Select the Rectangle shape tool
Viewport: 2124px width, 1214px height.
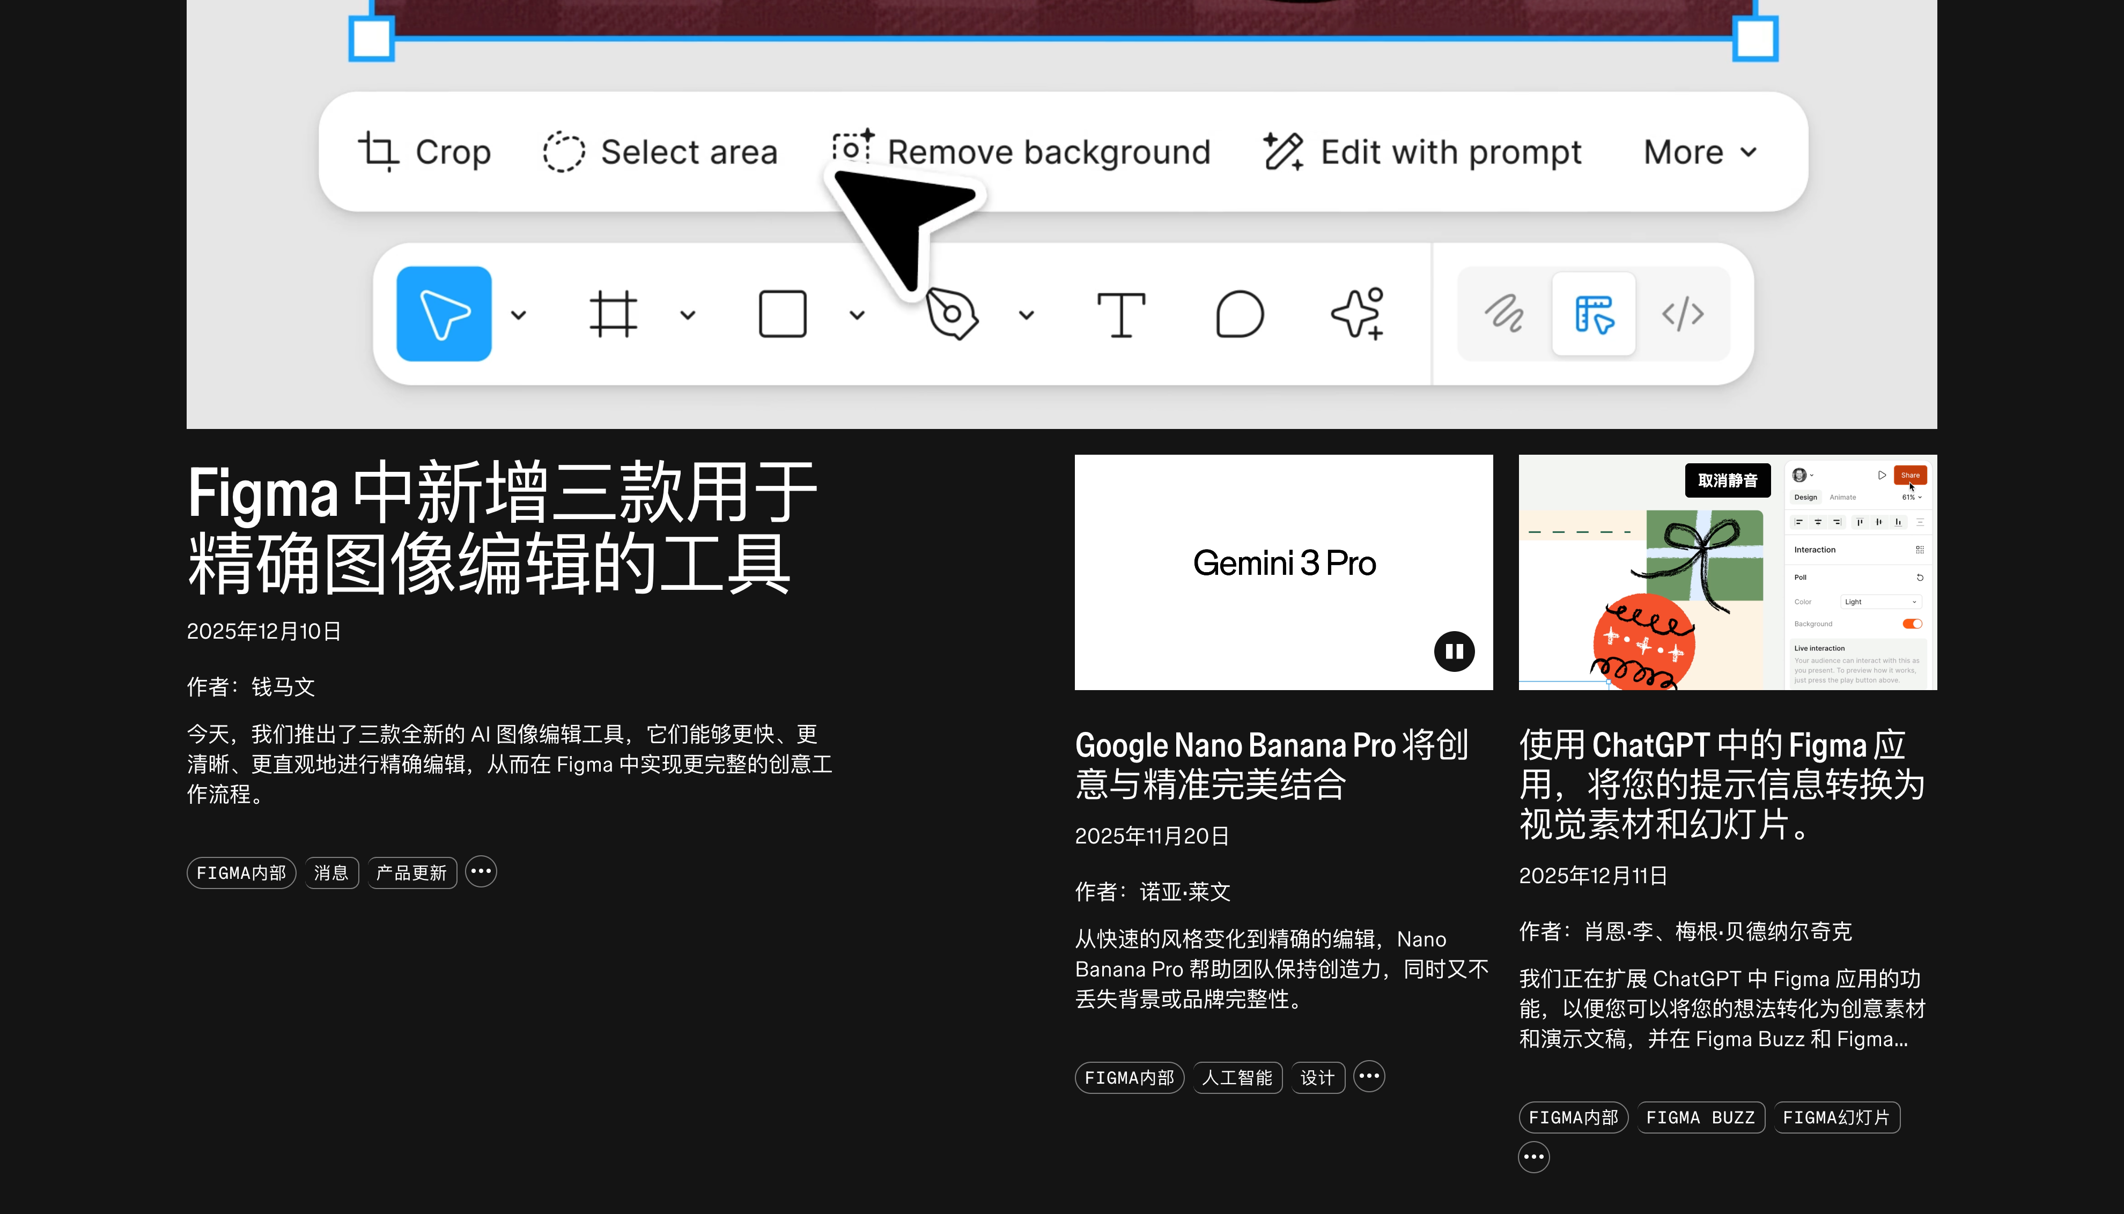(782, 314)
